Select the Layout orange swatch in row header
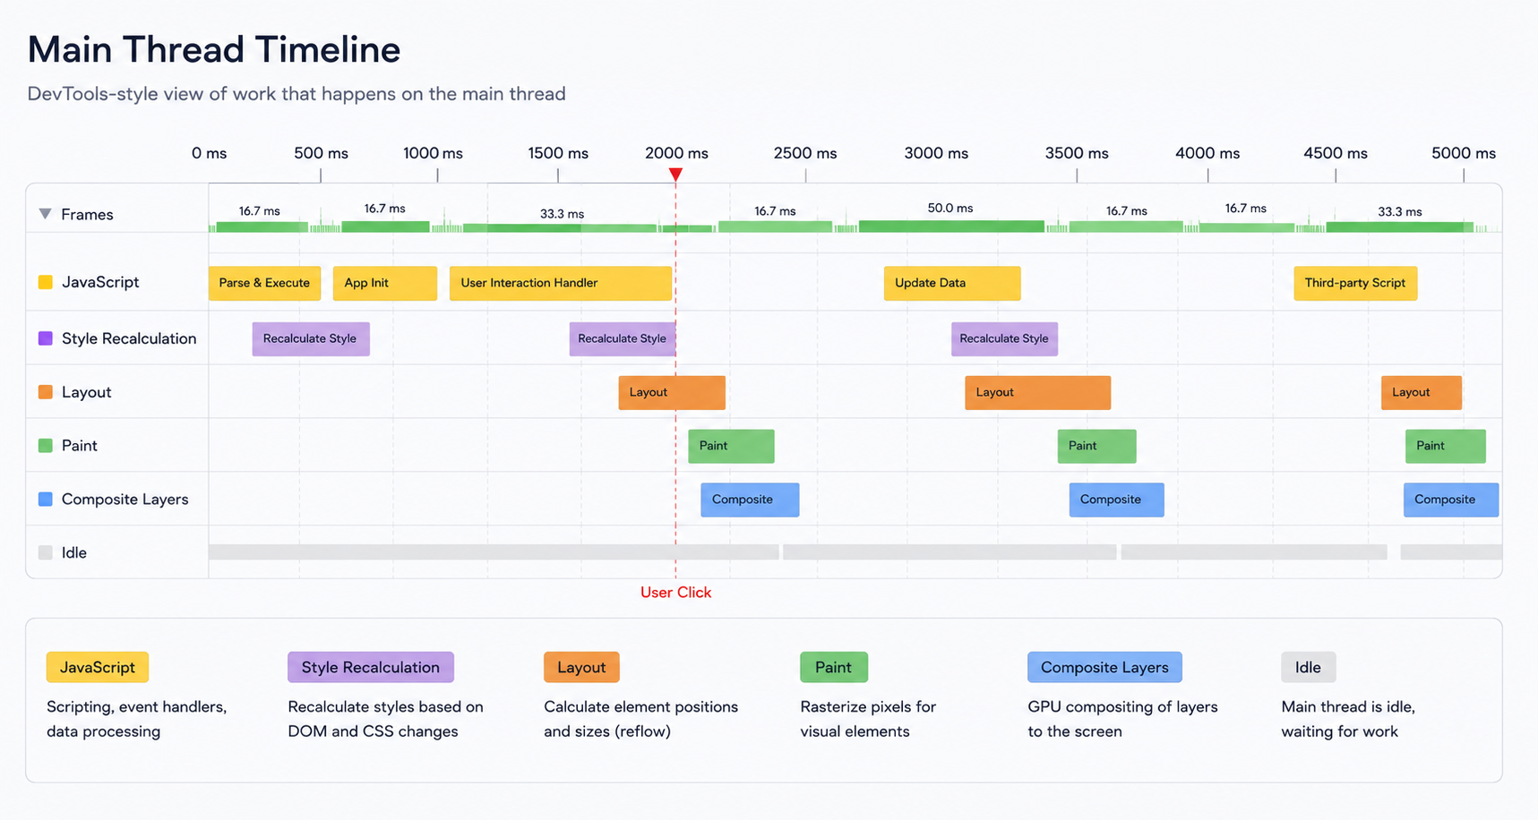The width and height of the screenshot is (1538, 820). coord(46,392)
